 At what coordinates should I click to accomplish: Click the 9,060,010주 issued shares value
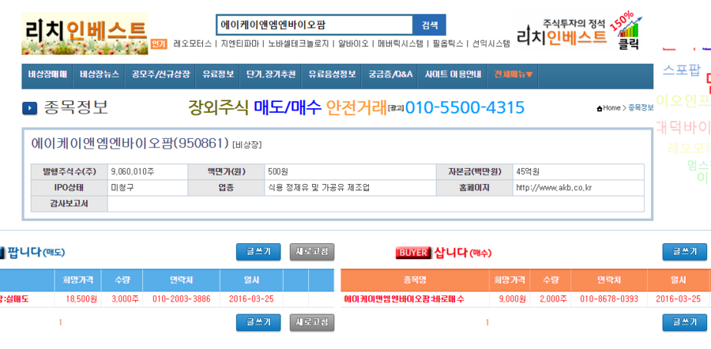pos(133,172)
